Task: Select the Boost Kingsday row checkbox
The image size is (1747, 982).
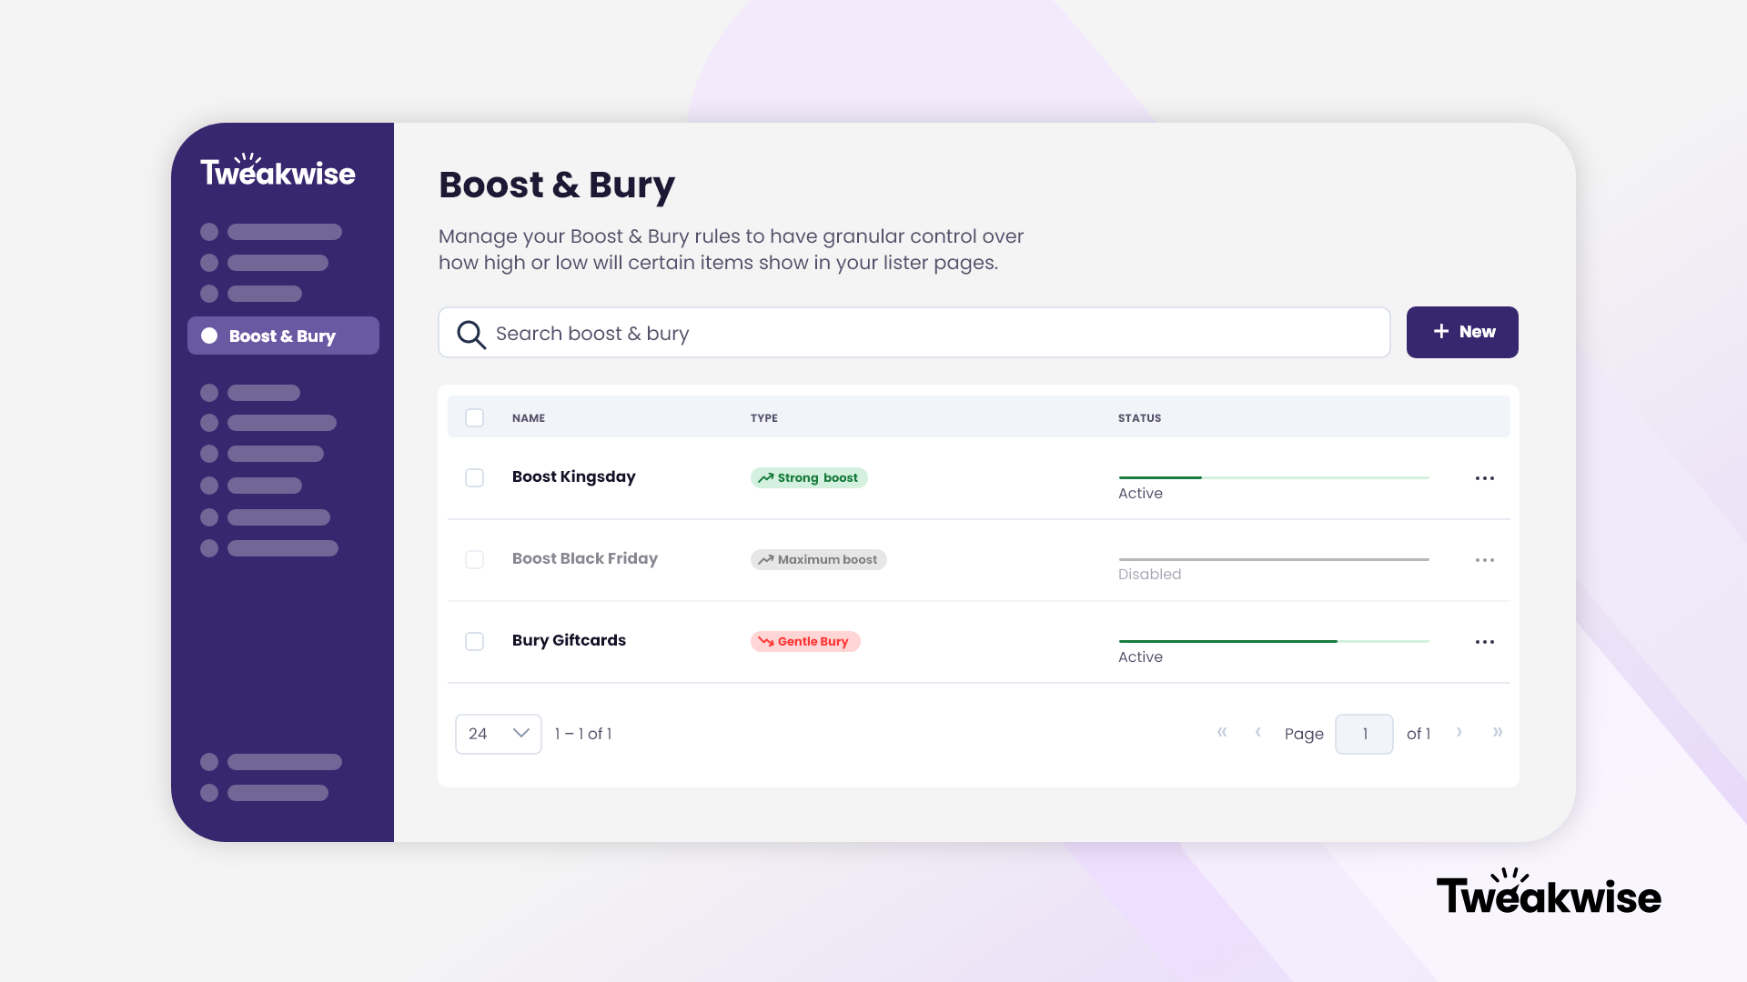Action: tap(474, 478)
